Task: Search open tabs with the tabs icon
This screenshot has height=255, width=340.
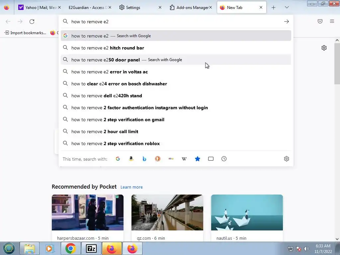Action: 211,159
